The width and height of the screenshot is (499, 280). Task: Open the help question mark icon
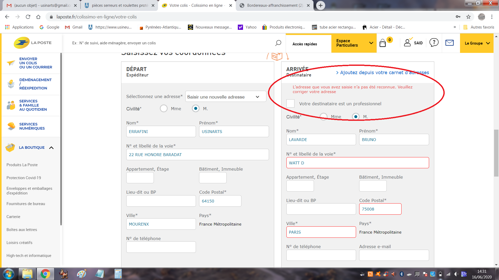click(x=434, y=43)
